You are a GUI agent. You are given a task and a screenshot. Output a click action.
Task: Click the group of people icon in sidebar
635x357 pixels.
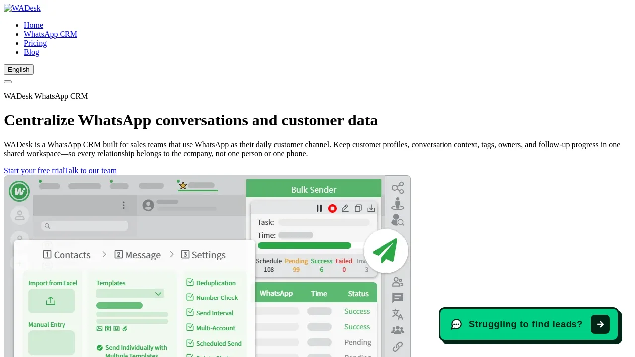pyautogui.click(x=398, y=330)
